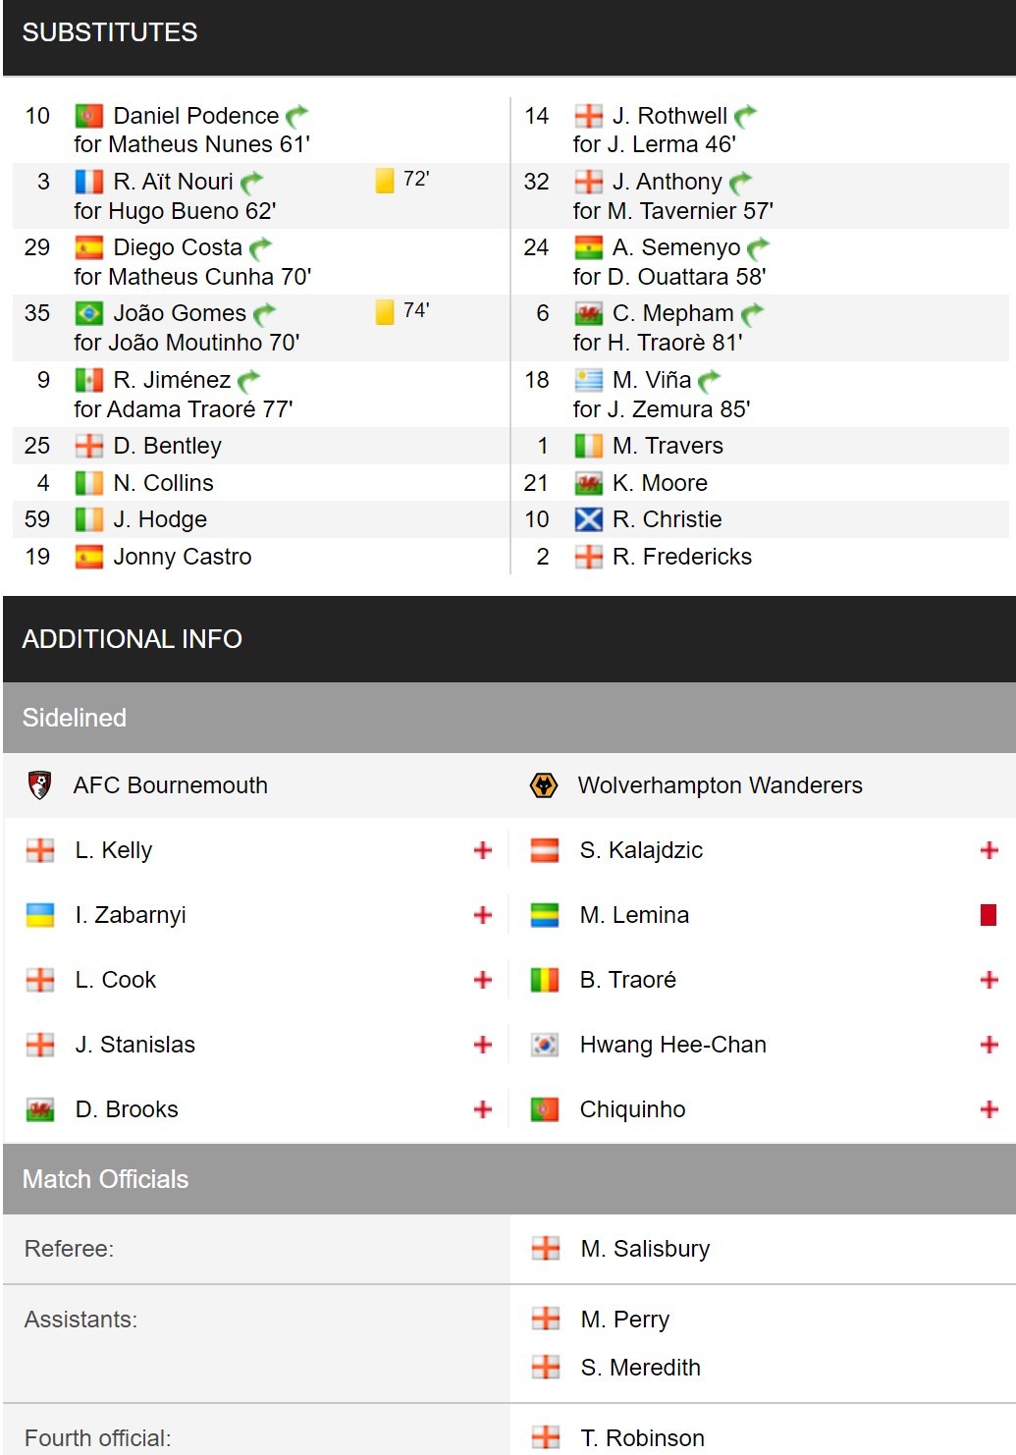Click the AFC Bournemouth club crest

click(39, 784)
